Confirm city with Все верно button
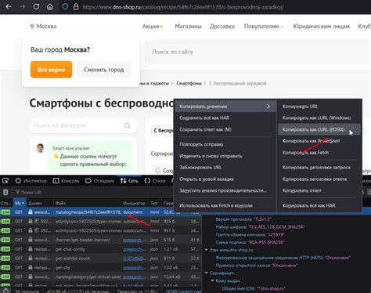 [x=51, y=70]
